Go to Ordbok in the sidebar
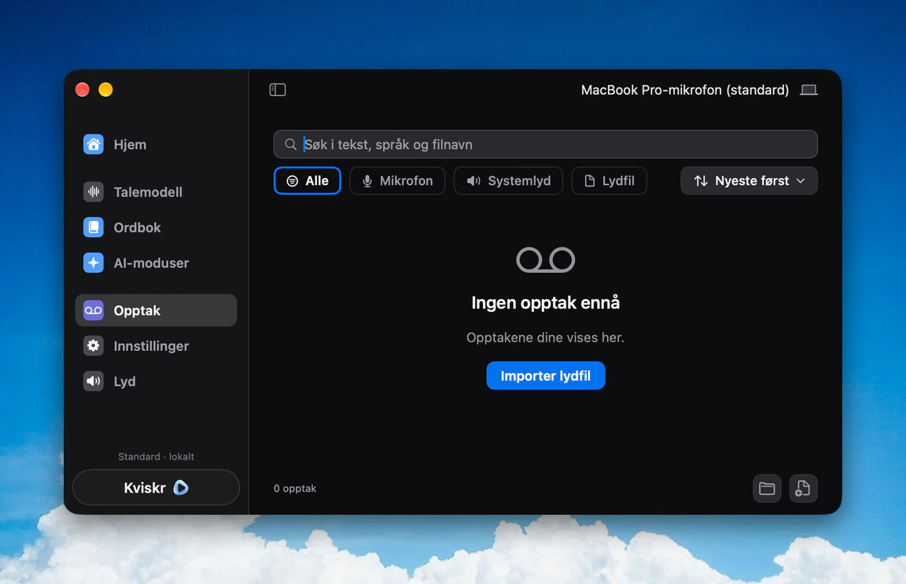Image resolution: width=906 pixels, height=584 pixels. (x=156, y=227)
